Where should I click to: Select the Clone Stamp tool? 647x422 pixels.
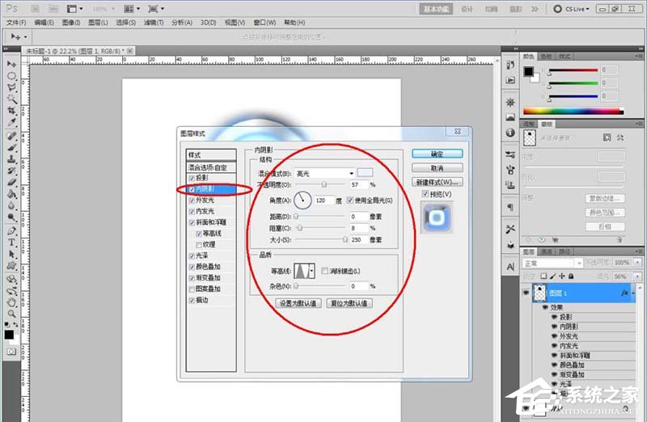tap(11, 158)
